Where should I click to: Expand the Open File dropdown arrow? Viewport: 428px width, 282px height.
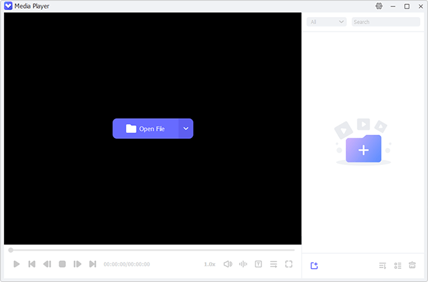[x=186, y=129]
